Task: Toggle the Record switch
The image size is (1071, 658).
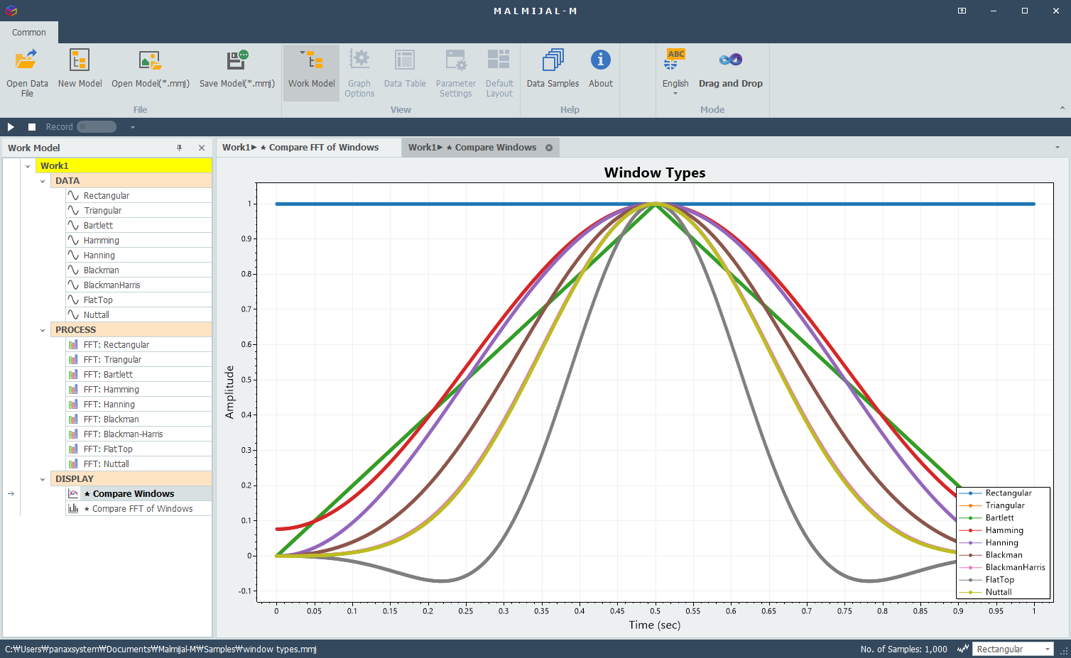Action: pos(97,127)
